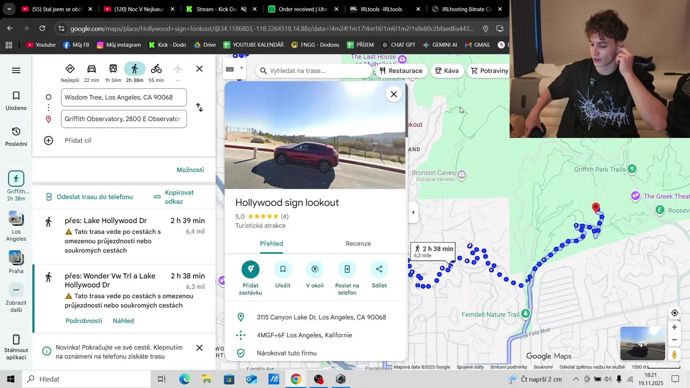Click the Bronson Caves map marker

tap(461, 175)
